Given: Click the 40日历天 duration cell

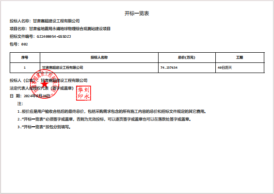Looking at the screenshot, I should point(225,68).
